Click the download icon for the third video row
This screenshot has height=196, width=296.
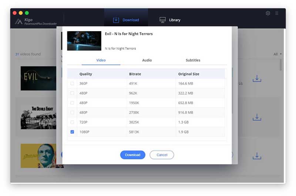pos(257,156)
